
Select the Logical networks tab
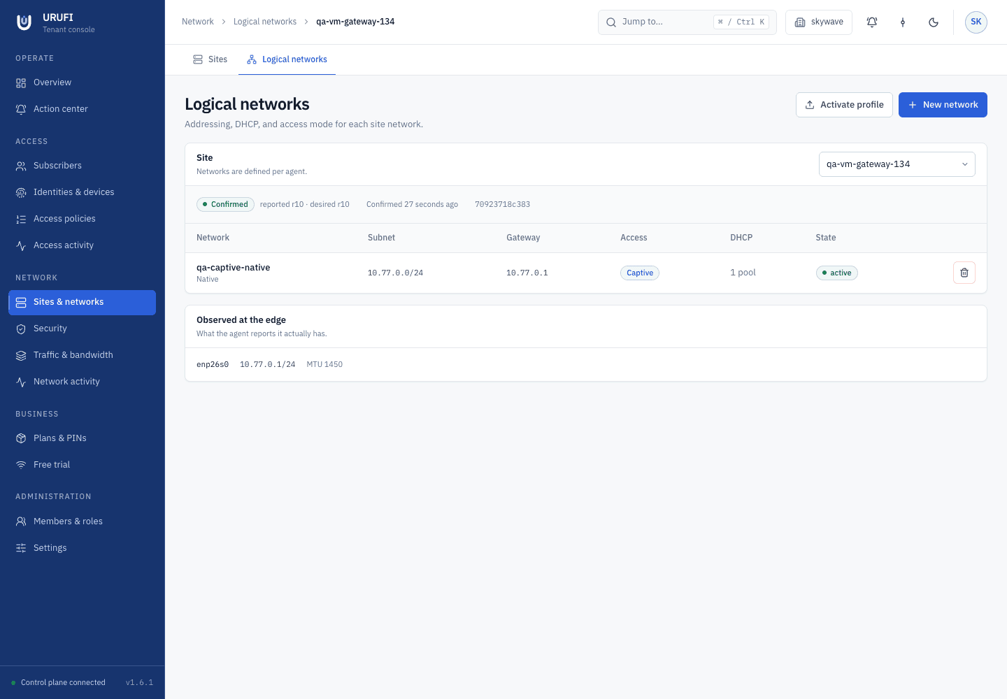[x=287, y=59]
